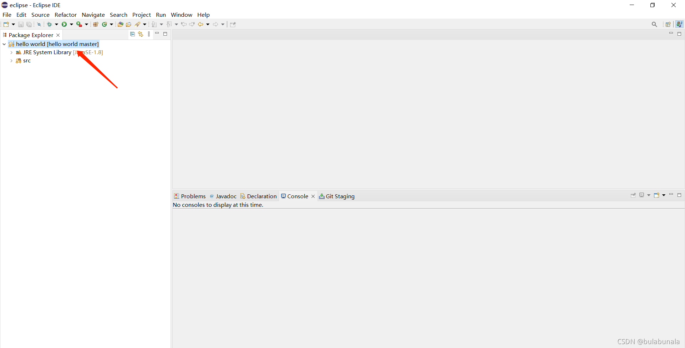Toggle Skip All Breakpoints icon
The height and width of the screenshot is (348, 685).
click(x=39, y=24)
